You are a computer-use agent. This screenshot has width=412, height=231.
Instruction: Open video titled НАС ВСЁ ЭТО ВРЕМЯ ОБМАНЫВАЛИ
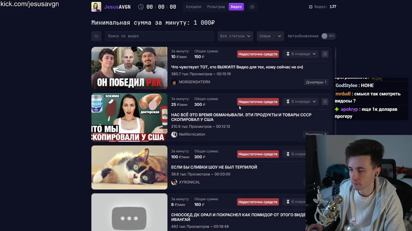pyautogui.click(x=241, y=117)
